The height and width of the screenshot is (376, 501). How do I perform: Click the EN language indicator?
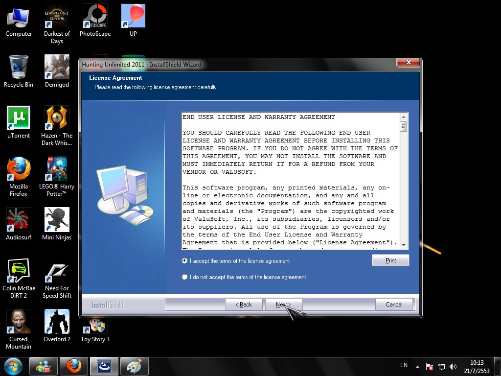[x=404, y=365]
